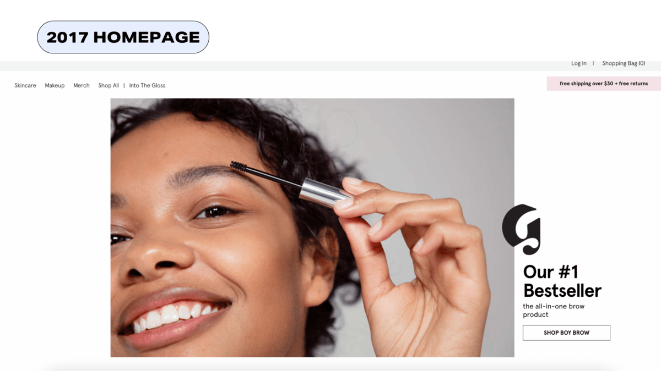This screenshot has width=661, height=371.
Task: Click the (0) bag item count
Action: click(x=642, y=63)
